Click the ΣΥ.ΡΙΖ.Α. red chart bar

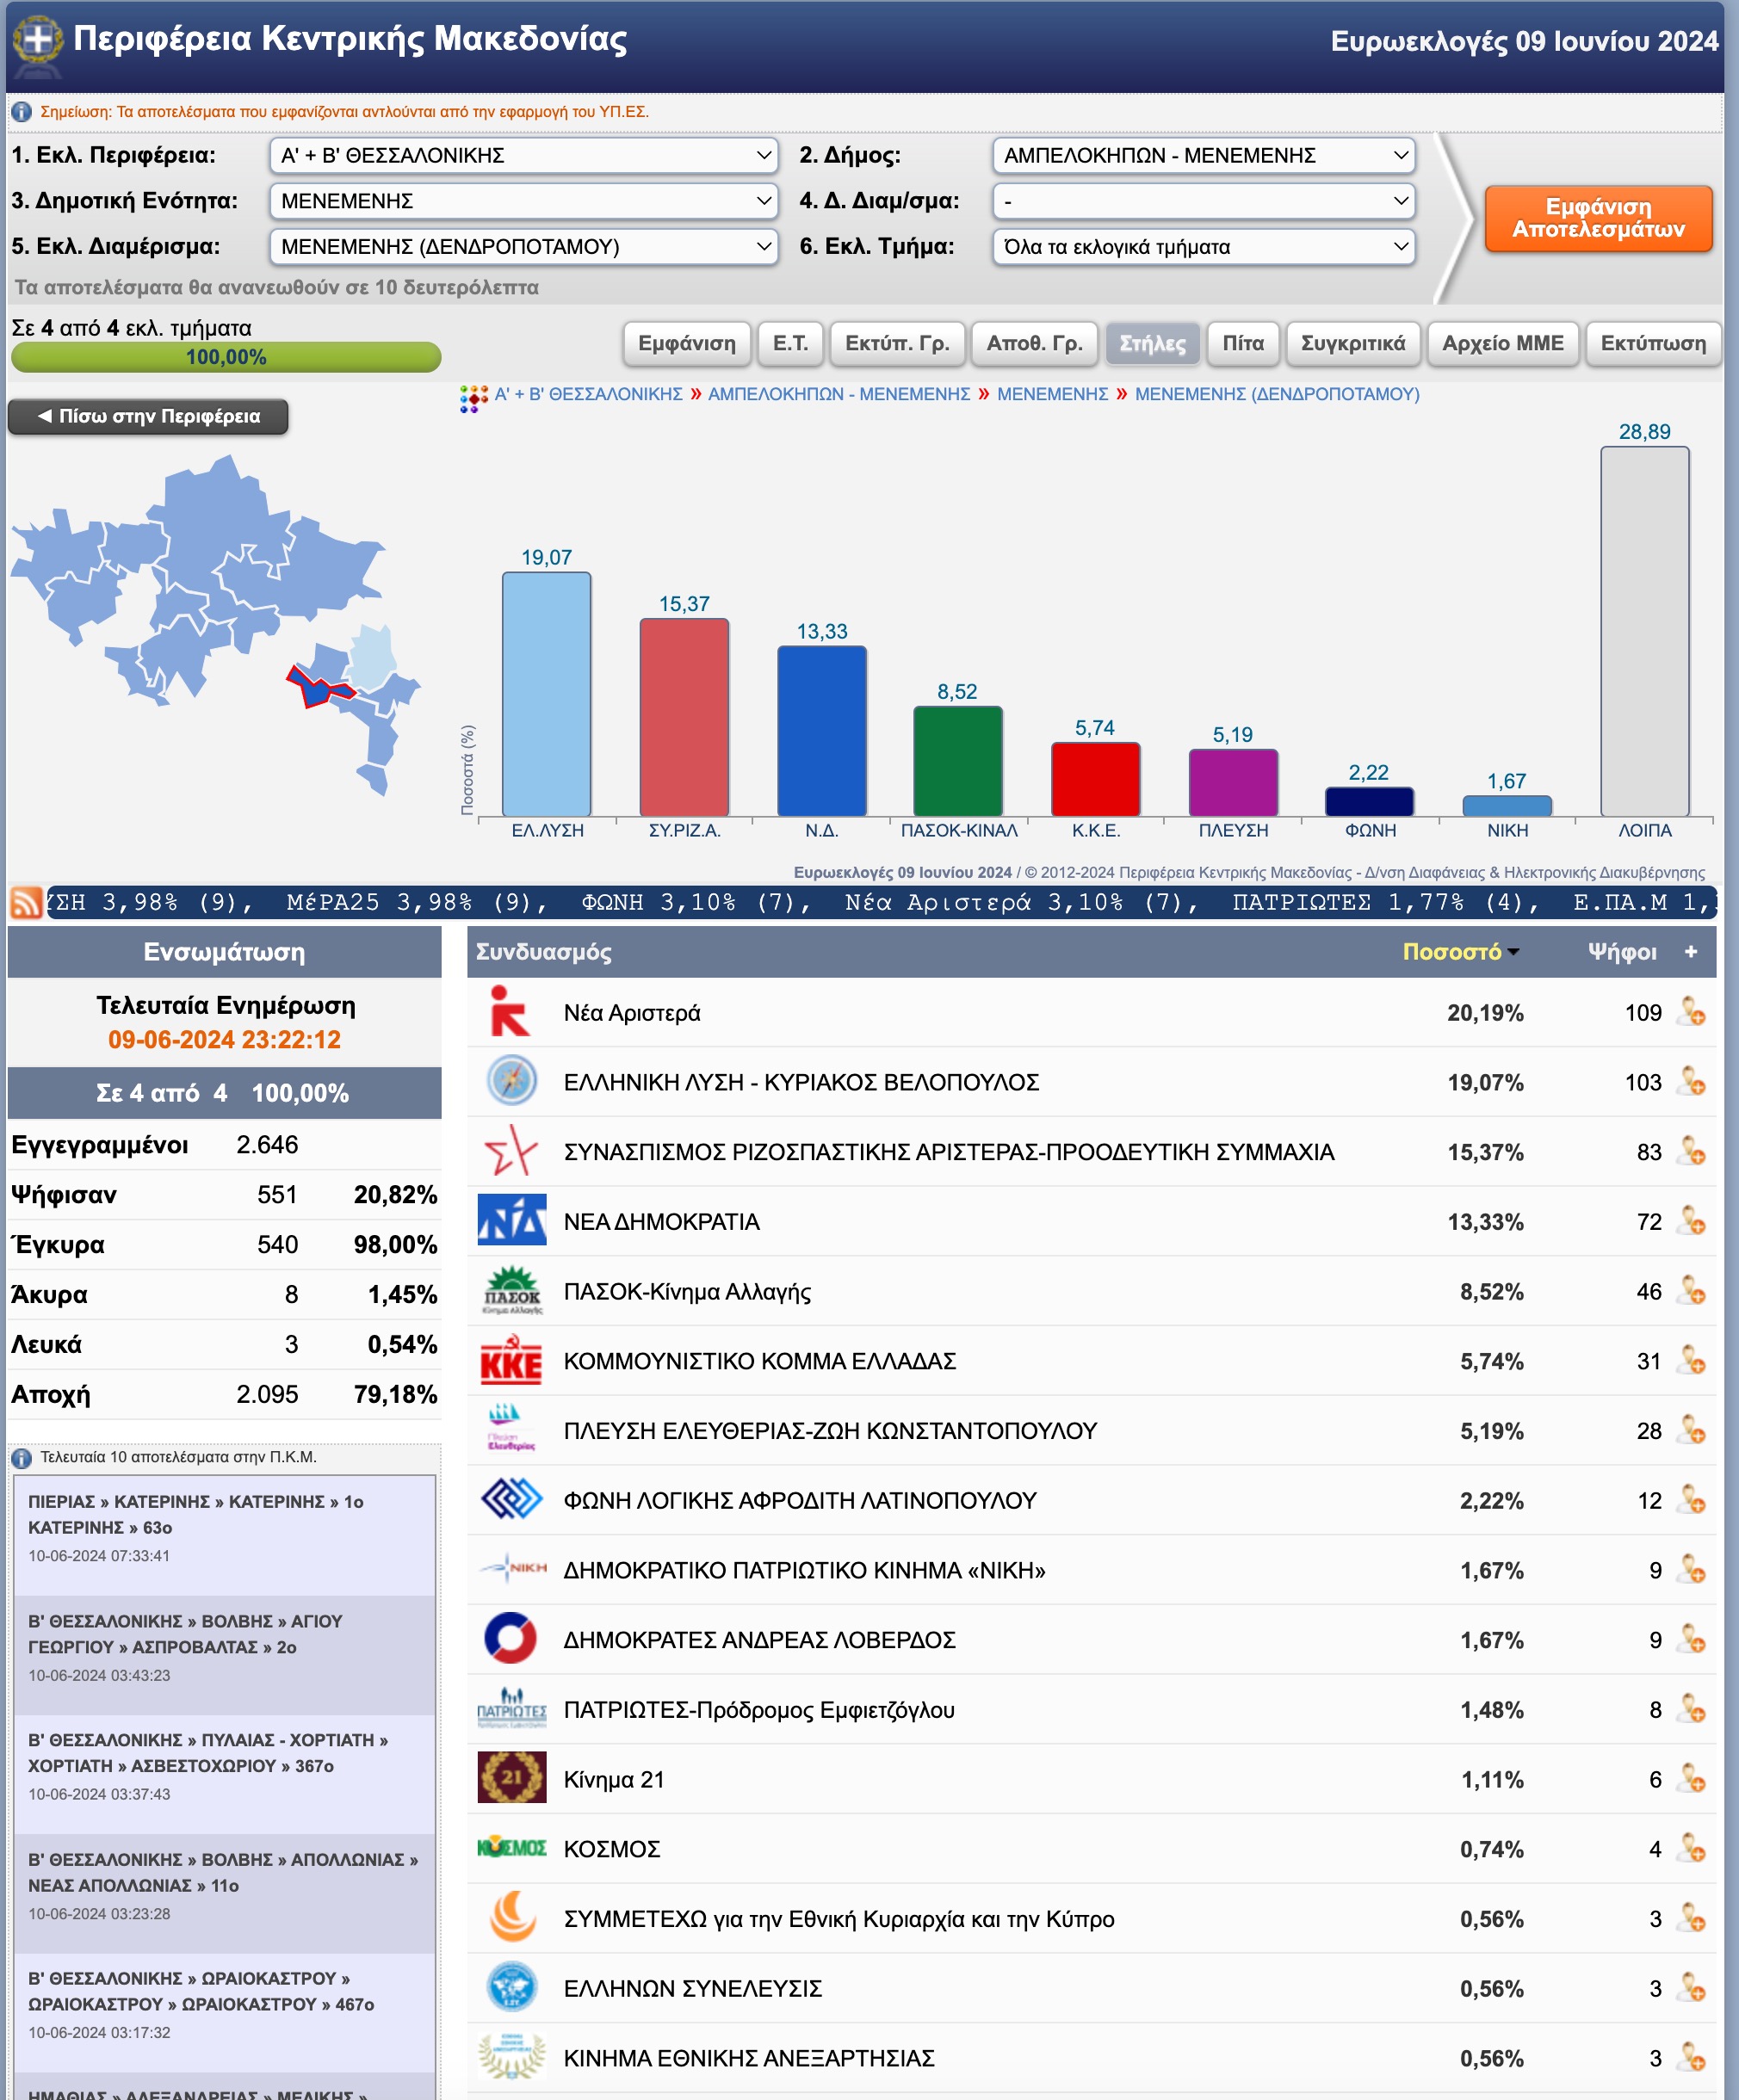[x=684, y=717]
